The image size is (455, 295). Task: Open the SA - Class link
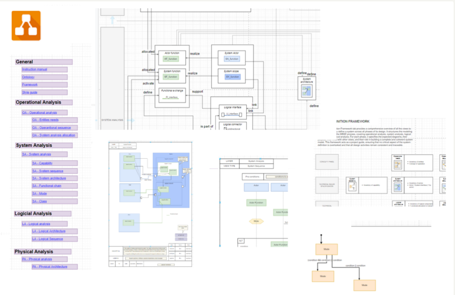click(x=39, y=201)
